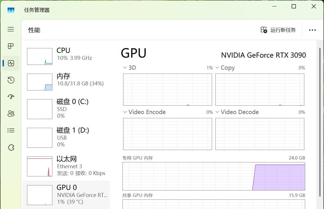
Task: Select 磁盘 0 (C:) resource entry
Action: pyautogui.click(x=66, y=108)
